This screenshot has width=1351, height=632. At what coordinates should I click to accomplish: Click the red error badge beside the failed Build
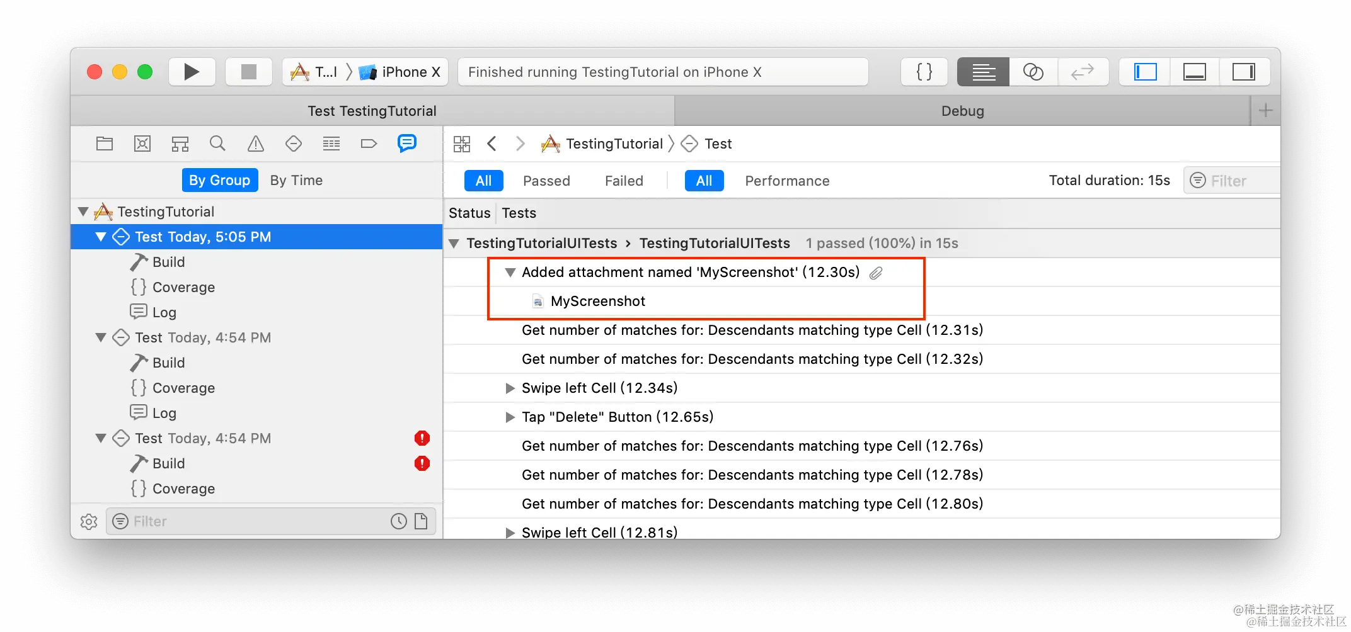[x=422, y=463]
